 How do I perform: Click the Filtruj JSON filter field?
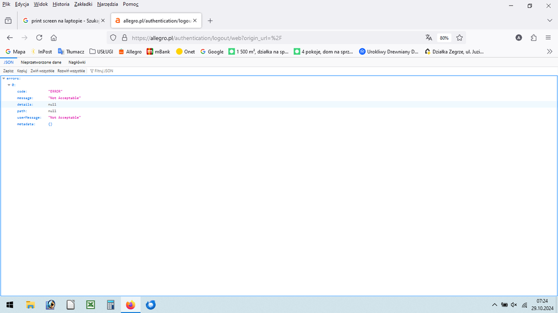103,71
